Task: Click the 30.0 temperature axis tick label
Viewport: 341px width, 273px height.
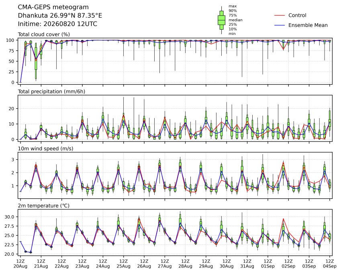Action: tap(10, 217)
